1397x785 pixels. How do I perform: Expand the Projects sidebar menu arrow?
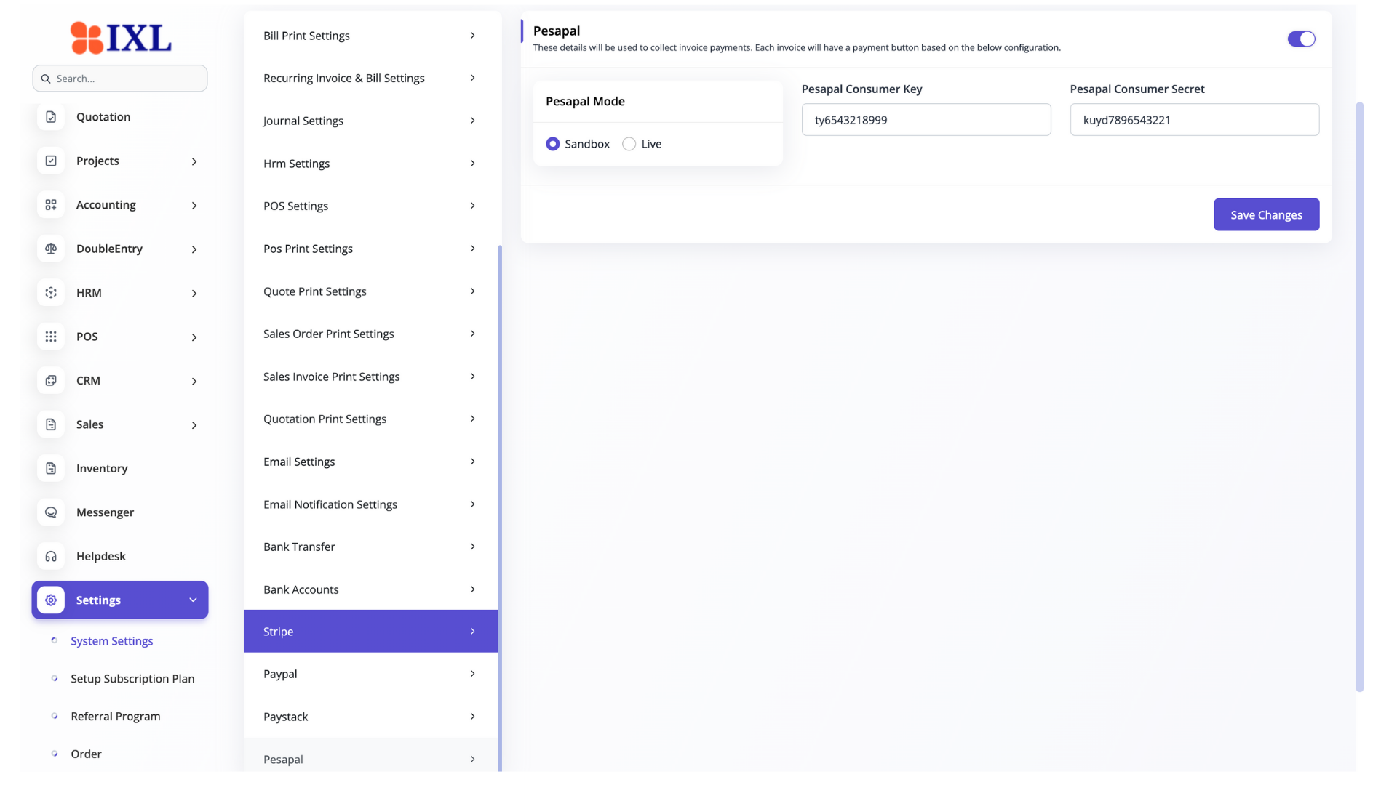pos(194,161)
